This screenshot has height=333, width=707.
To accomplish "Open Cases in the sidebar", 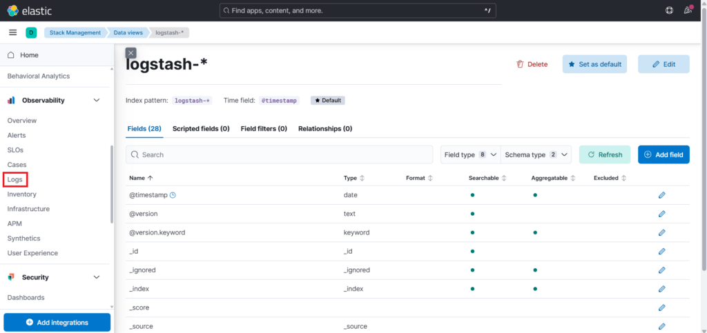I will [x=17, y=165].
